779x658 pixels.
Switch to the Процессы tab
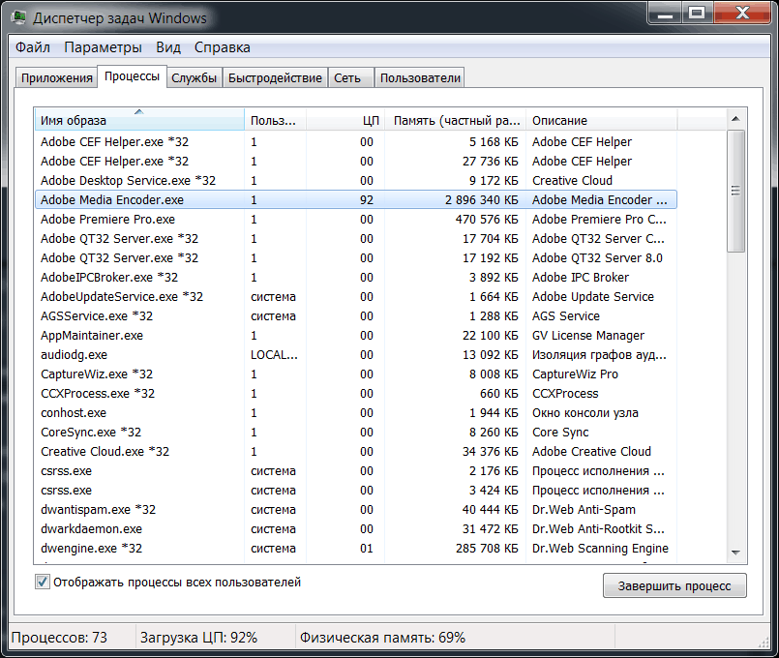(132, 76)
